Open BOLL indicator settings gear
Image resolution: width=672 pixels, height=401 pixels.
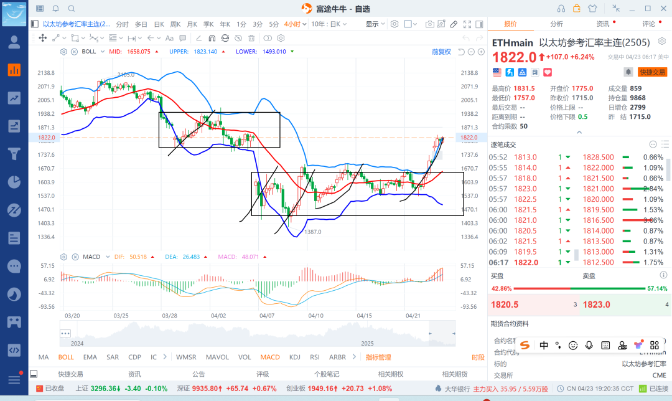click(63, 52)
